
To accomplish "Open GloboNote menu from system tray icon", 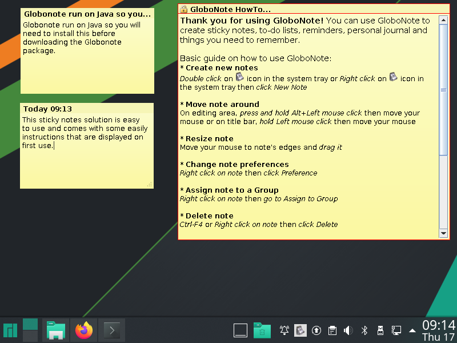I will tap(300, 330).
